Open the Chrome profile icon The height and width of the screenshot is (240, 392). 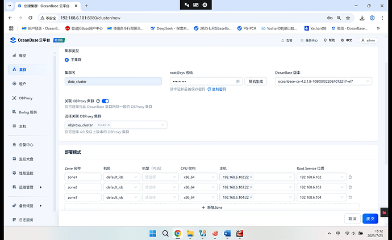[372, 18]
